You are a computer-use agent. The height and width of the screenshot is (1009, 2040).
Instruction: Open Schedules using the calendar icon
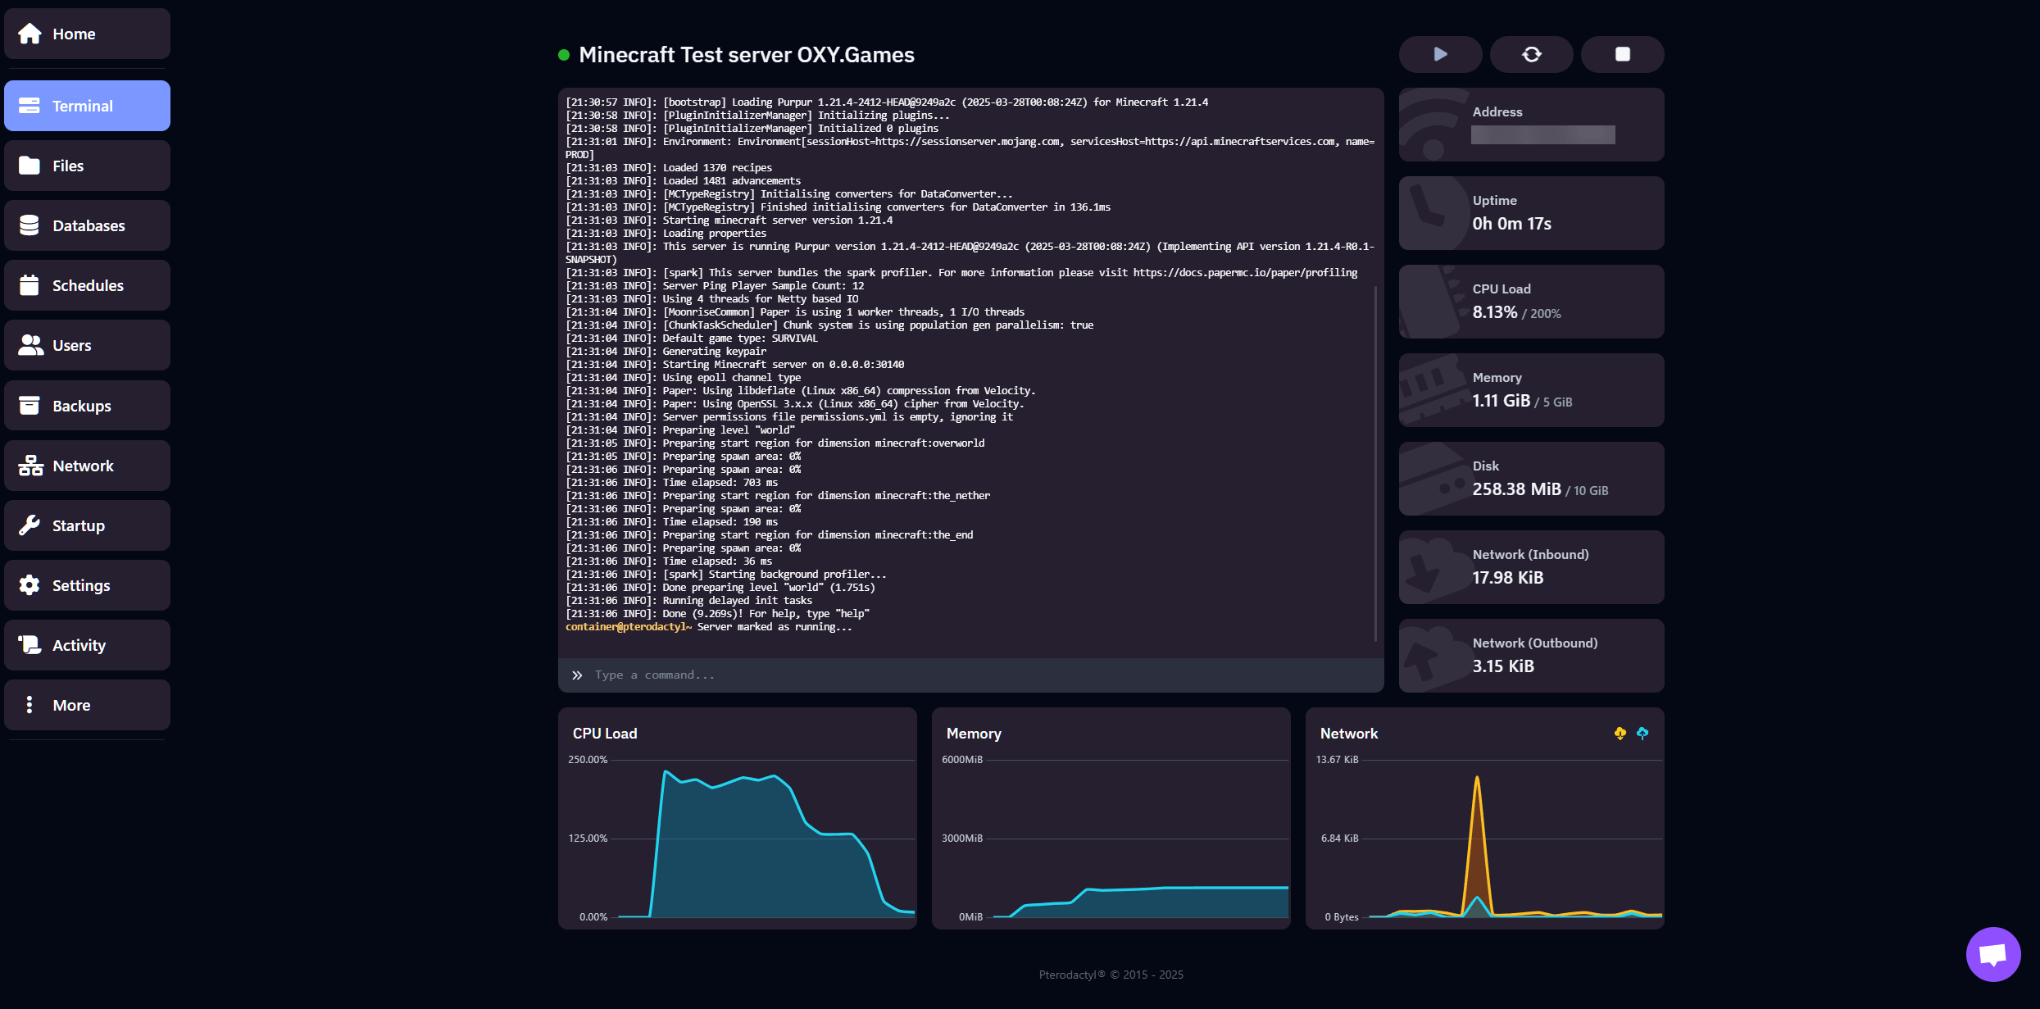30,284
